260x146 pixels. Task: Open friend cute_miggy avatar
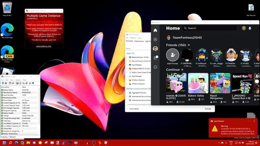pos(217,55)
